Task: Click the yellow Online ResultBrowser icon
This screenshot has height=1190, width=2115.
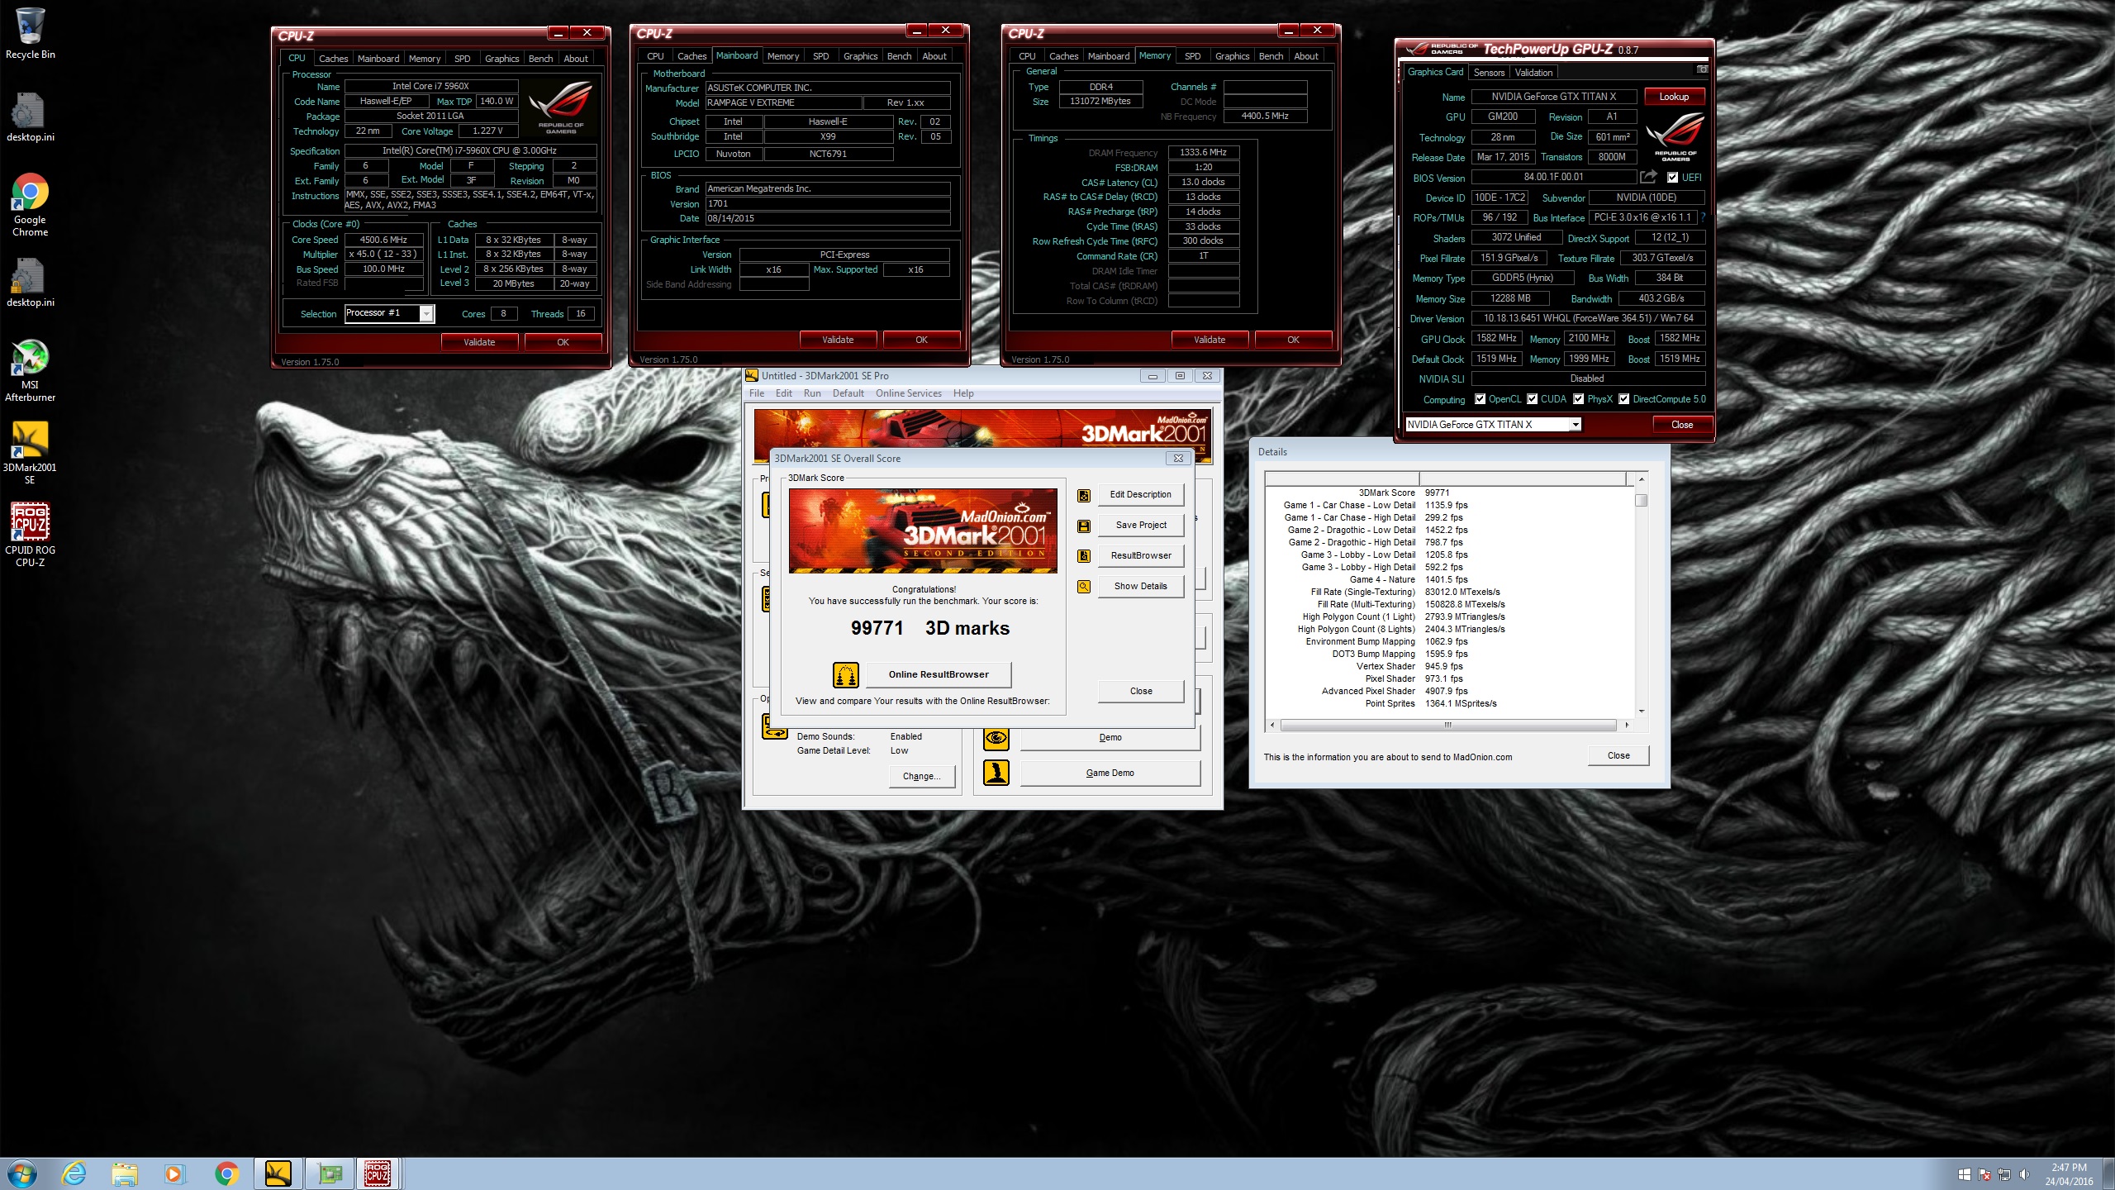Action: click(846, 675)
